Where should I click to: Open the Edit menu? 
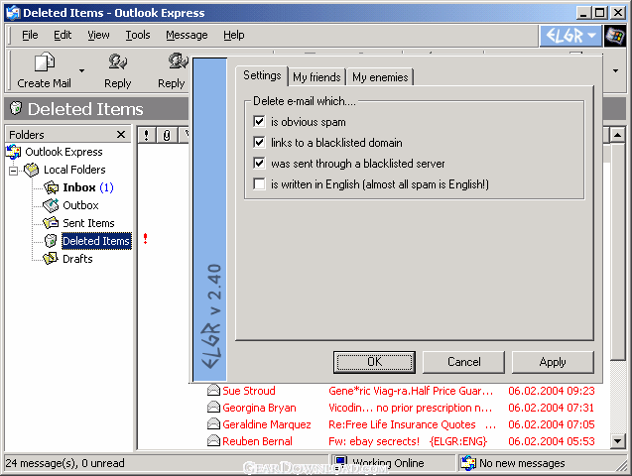63,35
